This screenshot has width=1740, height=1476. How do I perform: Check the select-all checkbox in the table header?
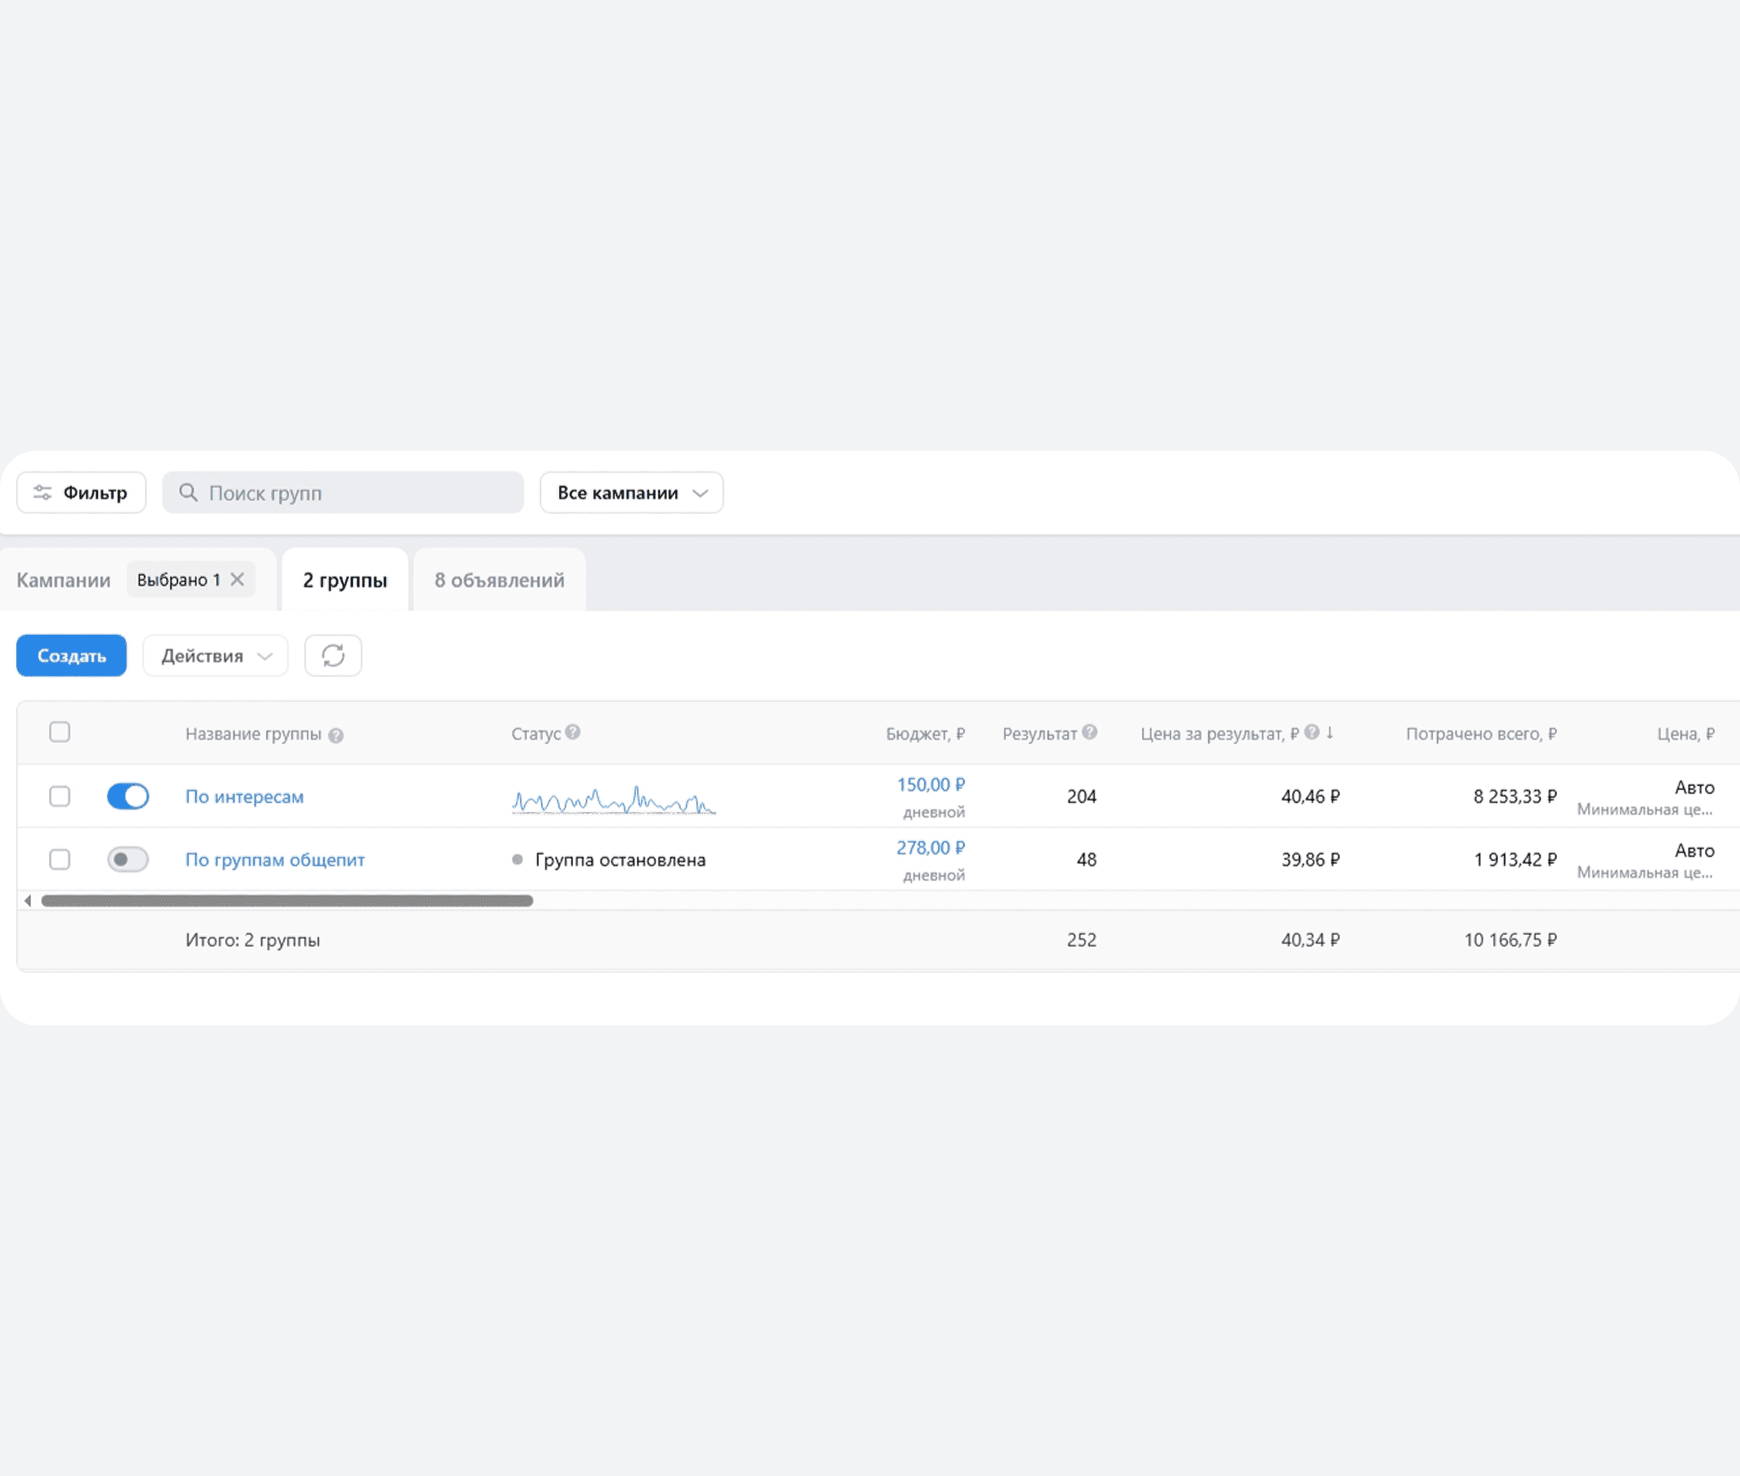pyautogui.click(x=60, y=732)
